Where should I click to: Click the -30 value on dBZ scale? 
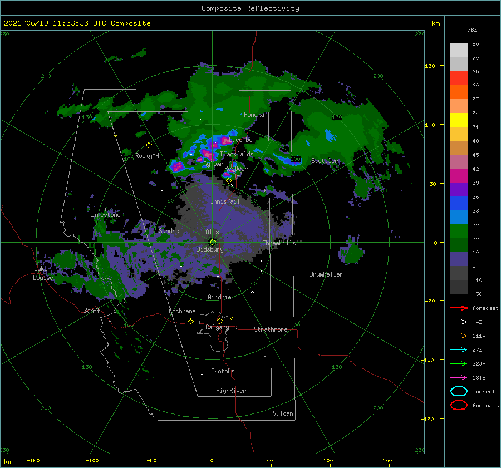[477, 294]
